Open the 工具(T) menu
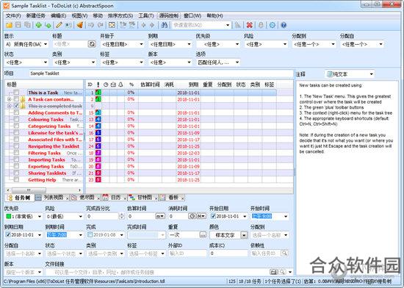 tap(146, 15)
